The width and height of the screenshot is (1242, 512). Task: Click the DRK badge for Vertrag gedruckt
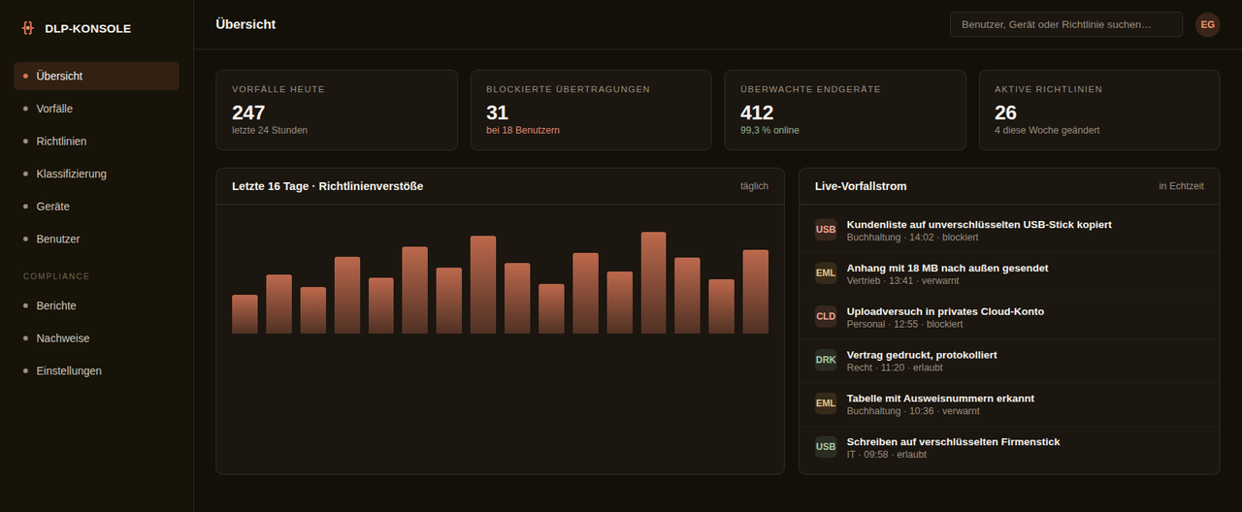826,361
